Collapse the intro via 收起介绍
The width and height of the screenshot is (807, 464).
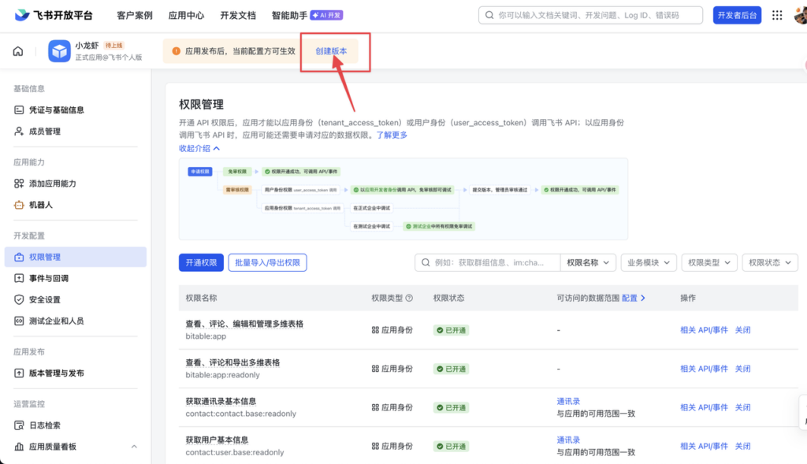click(199, 148)
